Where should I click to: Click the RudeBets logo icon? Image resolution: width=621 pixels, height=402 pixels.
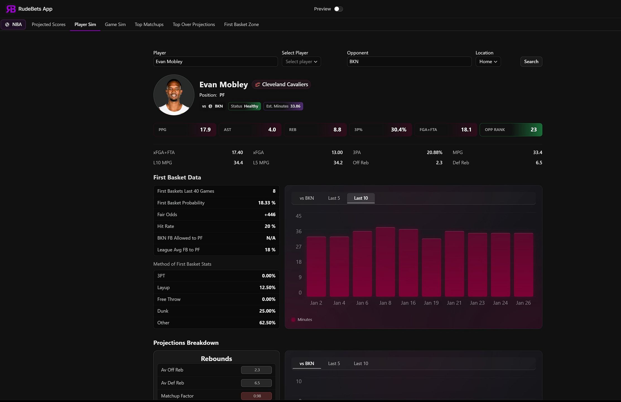[x=11, y=9]
